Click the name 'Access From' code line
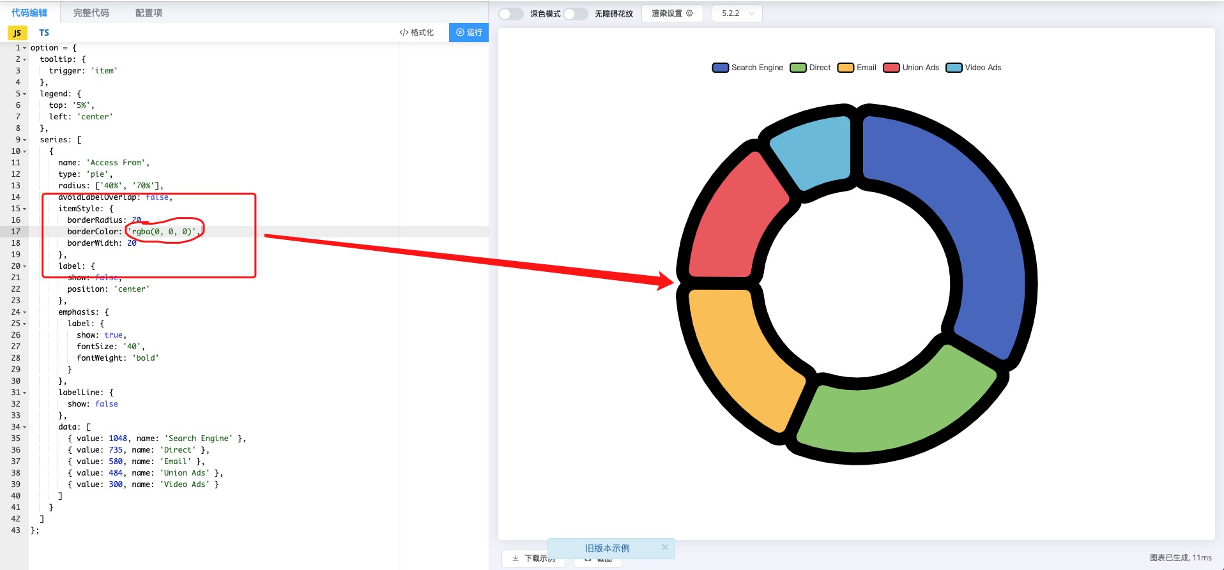Viewport: 1224px width, 570px height. [104, 163]
